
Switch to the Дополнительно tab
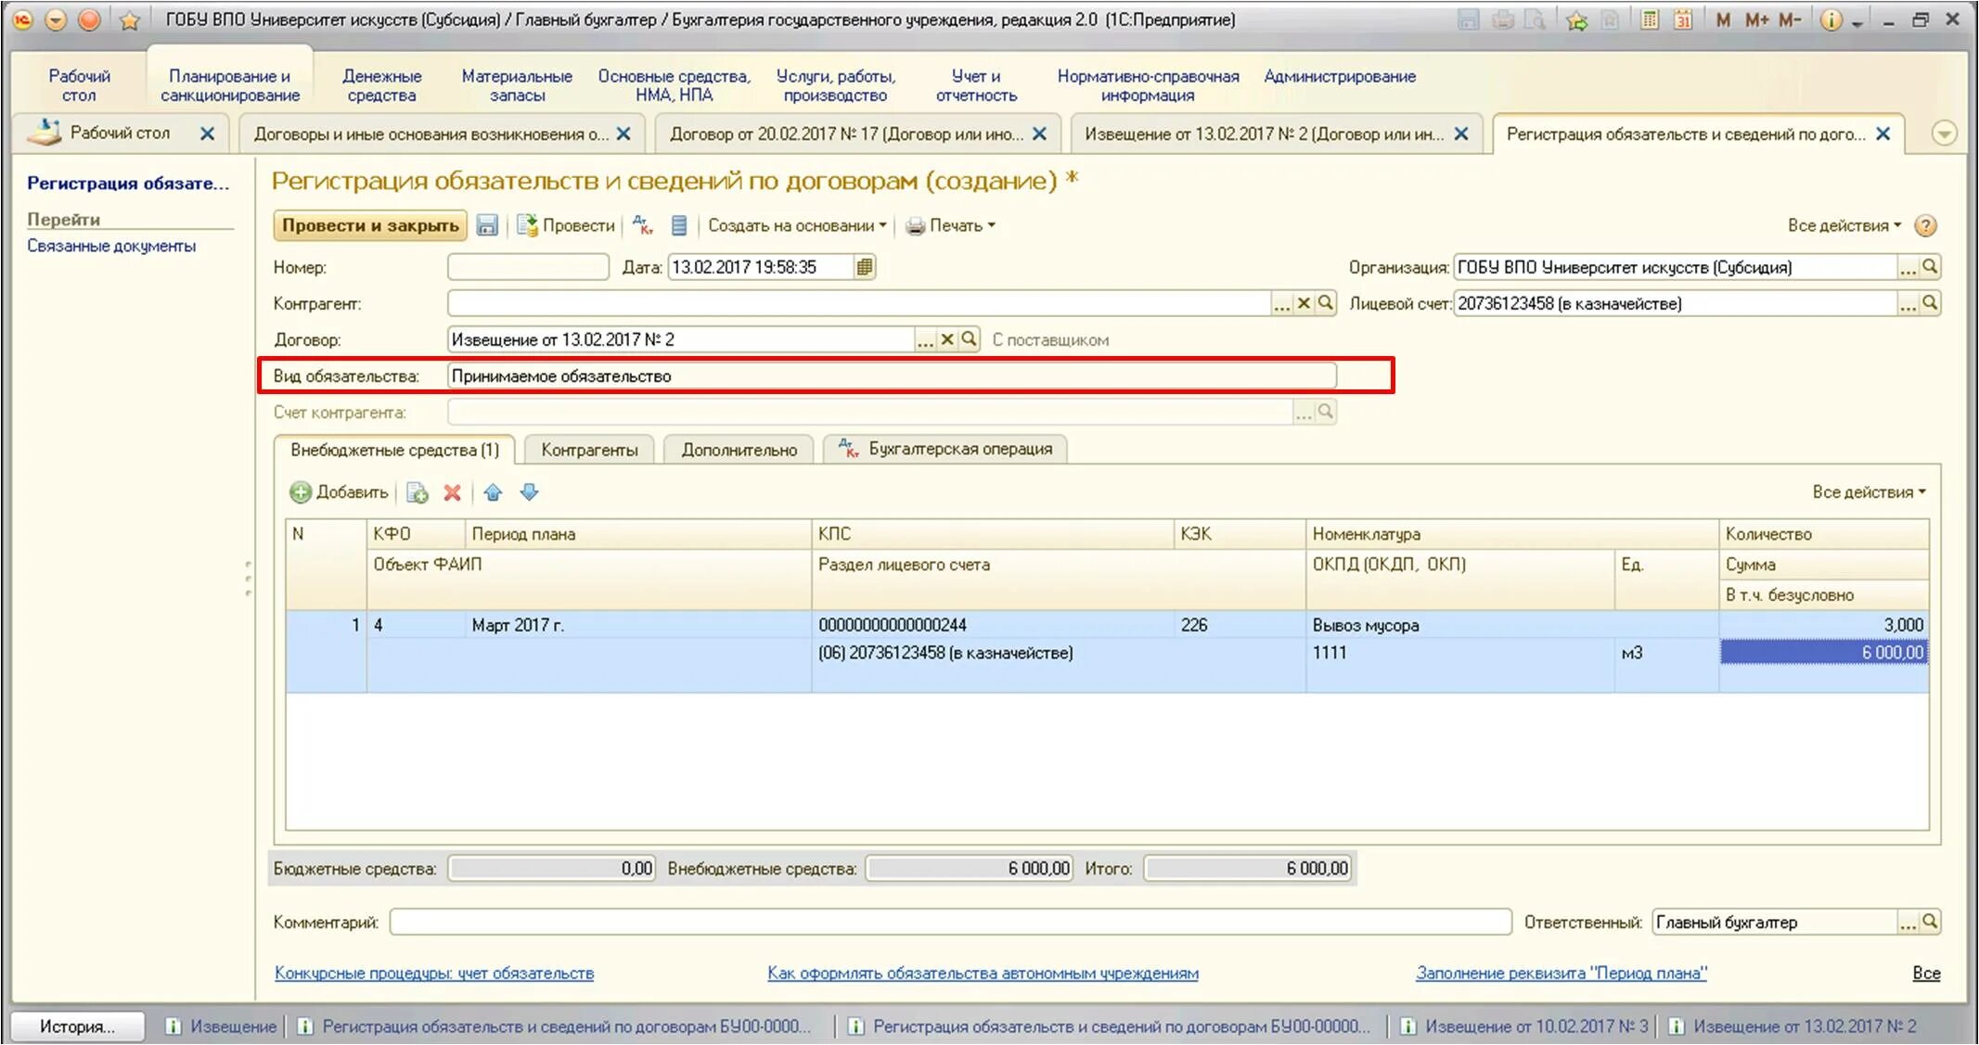click(739, 450)
